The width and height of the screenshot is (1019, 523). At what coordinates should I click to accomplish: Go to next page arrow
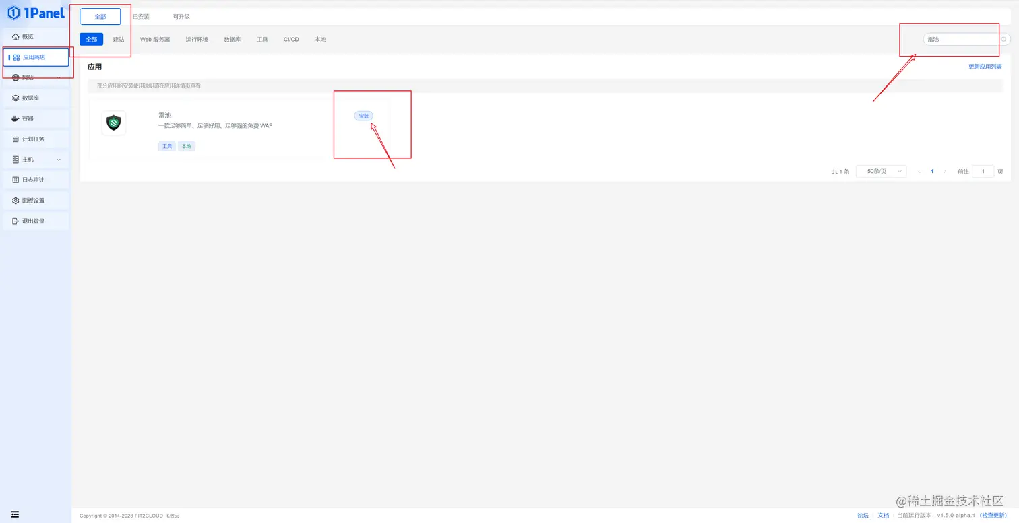tap(945, 172)
